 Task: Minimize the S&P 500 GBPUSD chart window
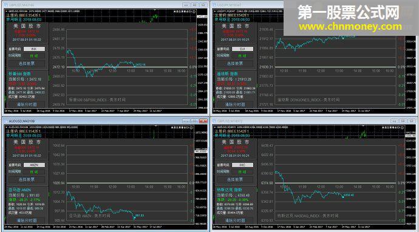click(x=186, y=5)
